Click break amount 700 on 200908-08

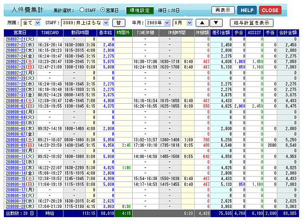point(206,140)
